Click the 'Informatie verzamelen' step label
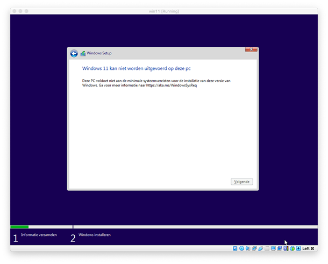 (39, 235)
